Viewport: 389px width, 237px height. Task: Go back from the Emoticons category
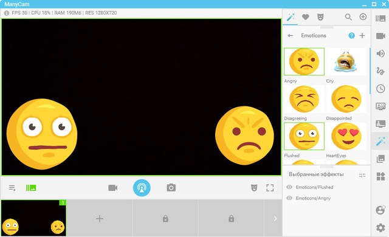[291, 36]
